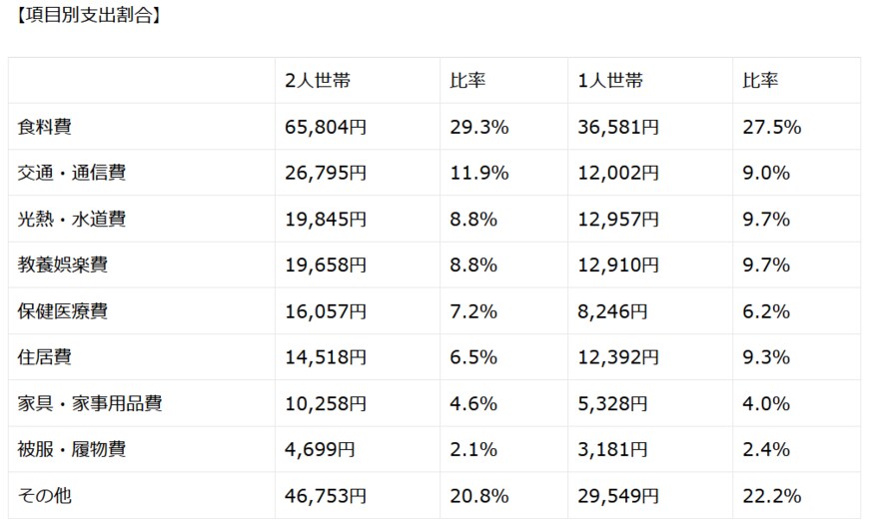
Task: Click the 教養娯楽費 row label
Action: tap(63, 264)
